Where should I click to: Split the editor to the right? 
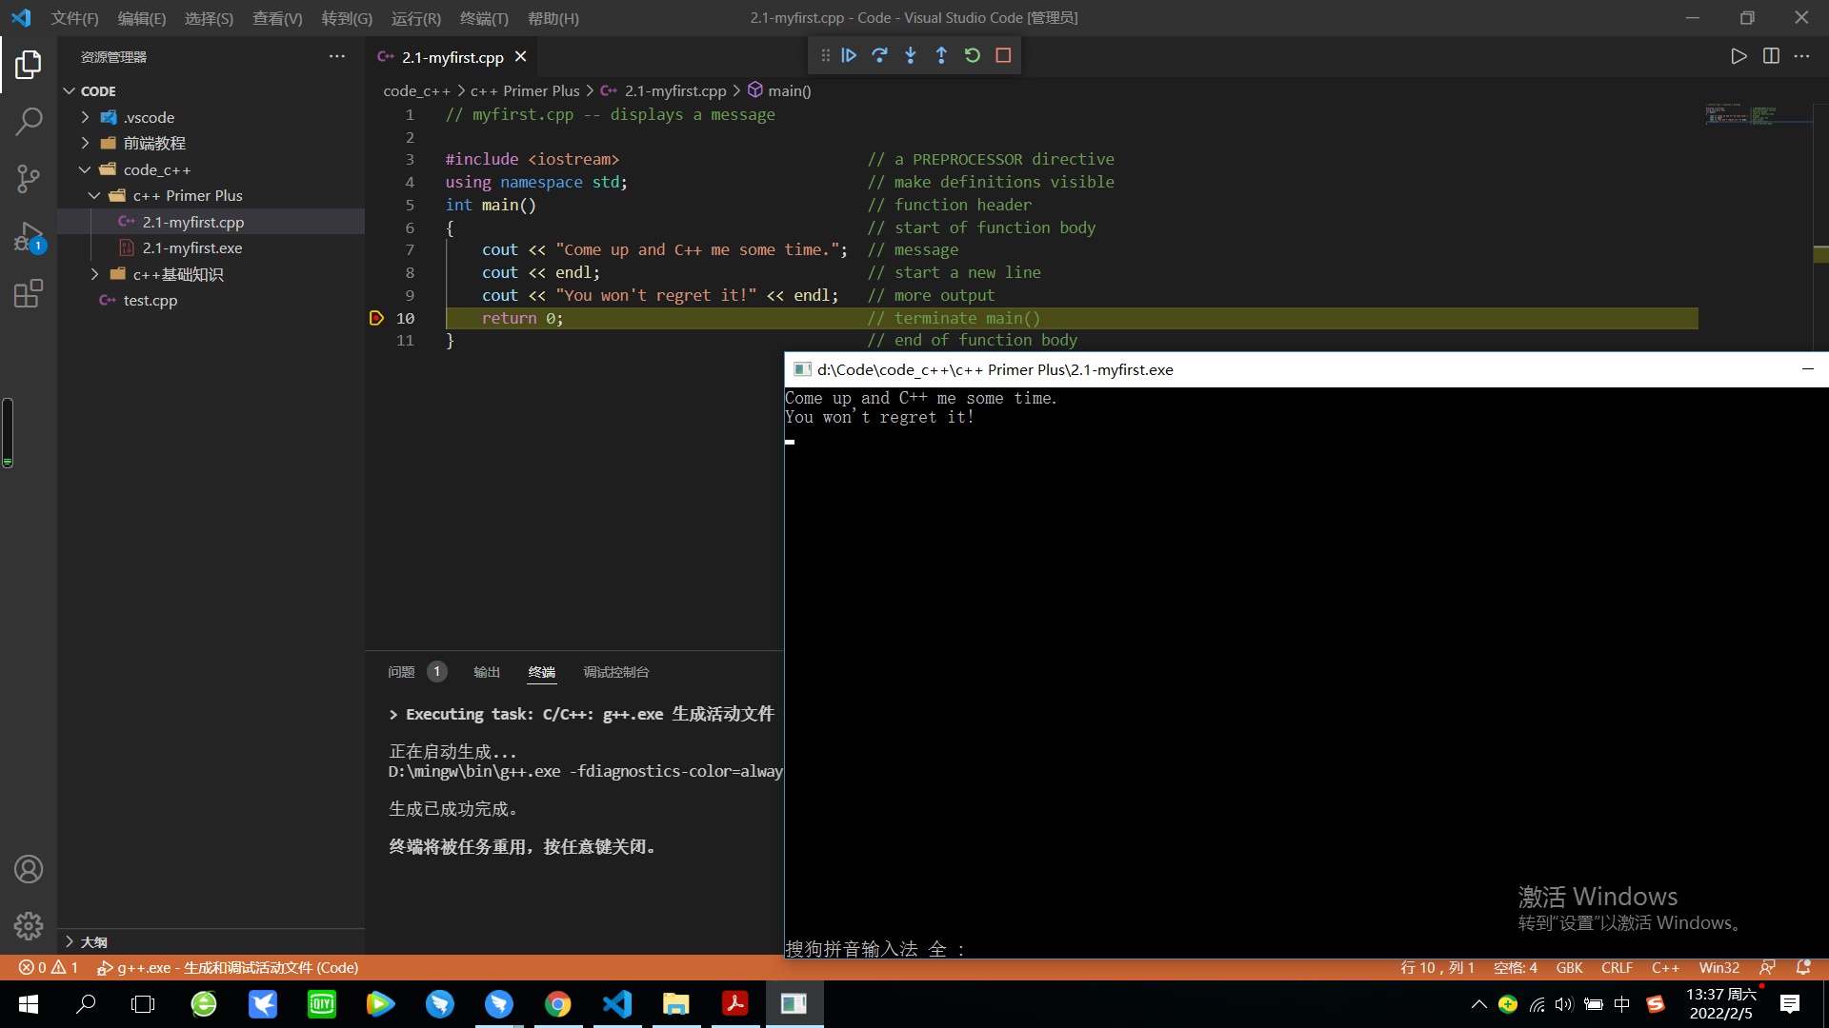(x=1771, y=56)
